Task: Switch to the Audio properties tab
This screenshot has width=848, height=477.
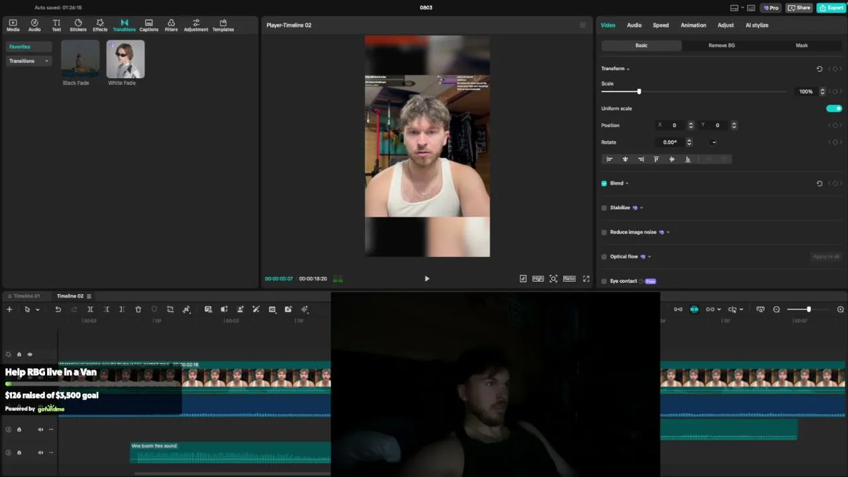Action: (634, 25)
